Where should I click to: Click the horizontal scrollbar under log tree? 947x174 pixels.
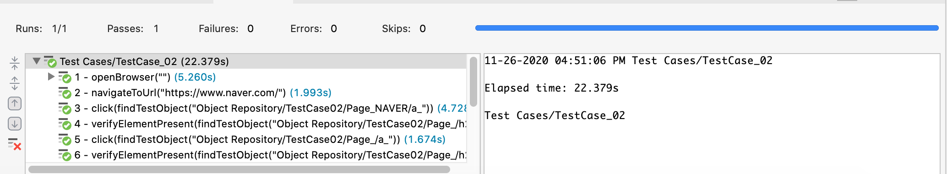coord(239,169)
